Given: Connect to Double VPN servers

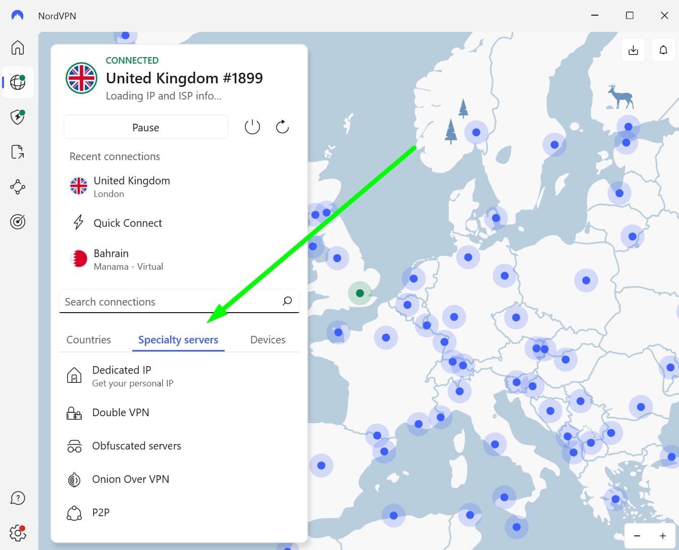Looking at the screenshot, I should pos(179,413).
